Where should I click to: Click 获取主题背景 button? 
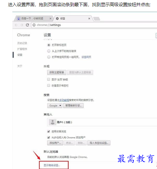click(x=57, y=72)
